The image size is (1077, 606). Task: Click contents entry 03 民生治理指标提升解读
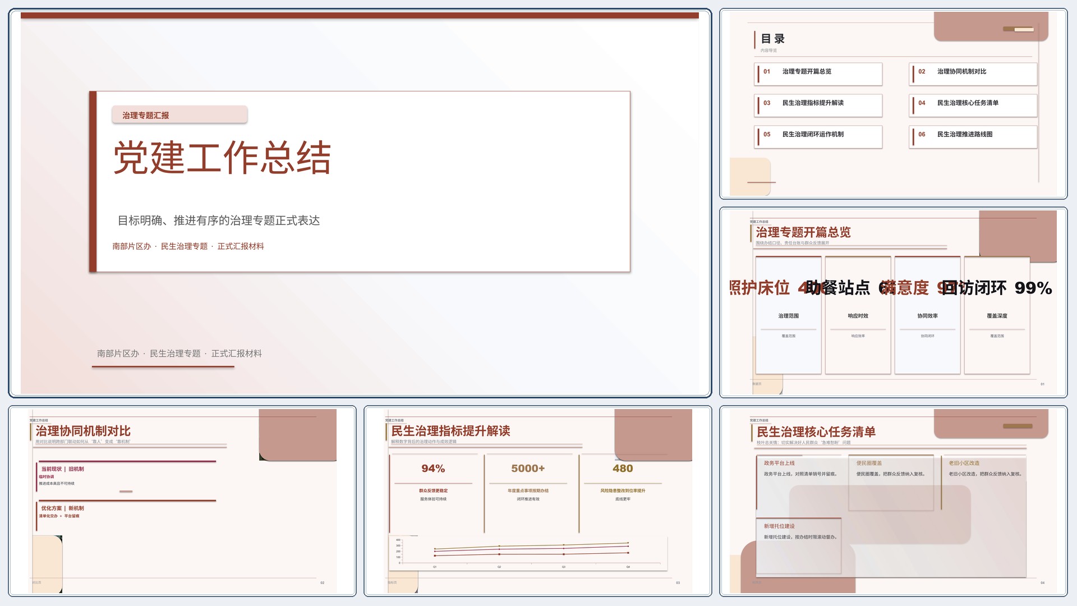coord(818,105)
